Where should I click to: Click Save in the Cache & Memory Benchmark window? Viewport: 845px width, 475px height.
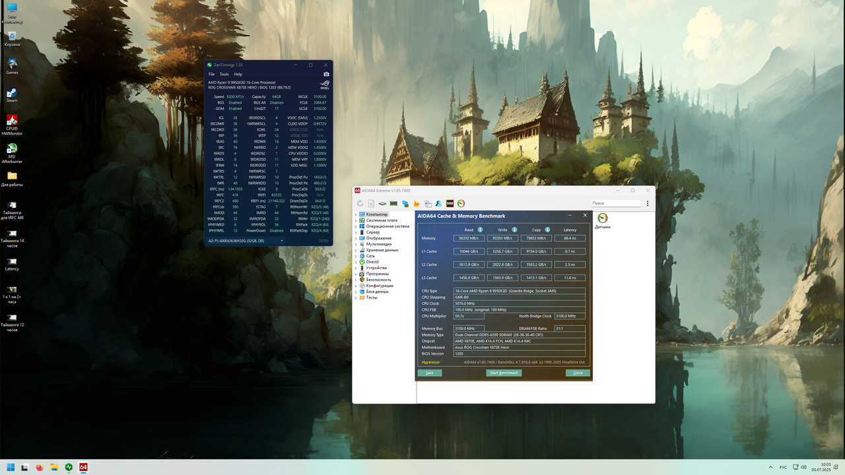430,373
